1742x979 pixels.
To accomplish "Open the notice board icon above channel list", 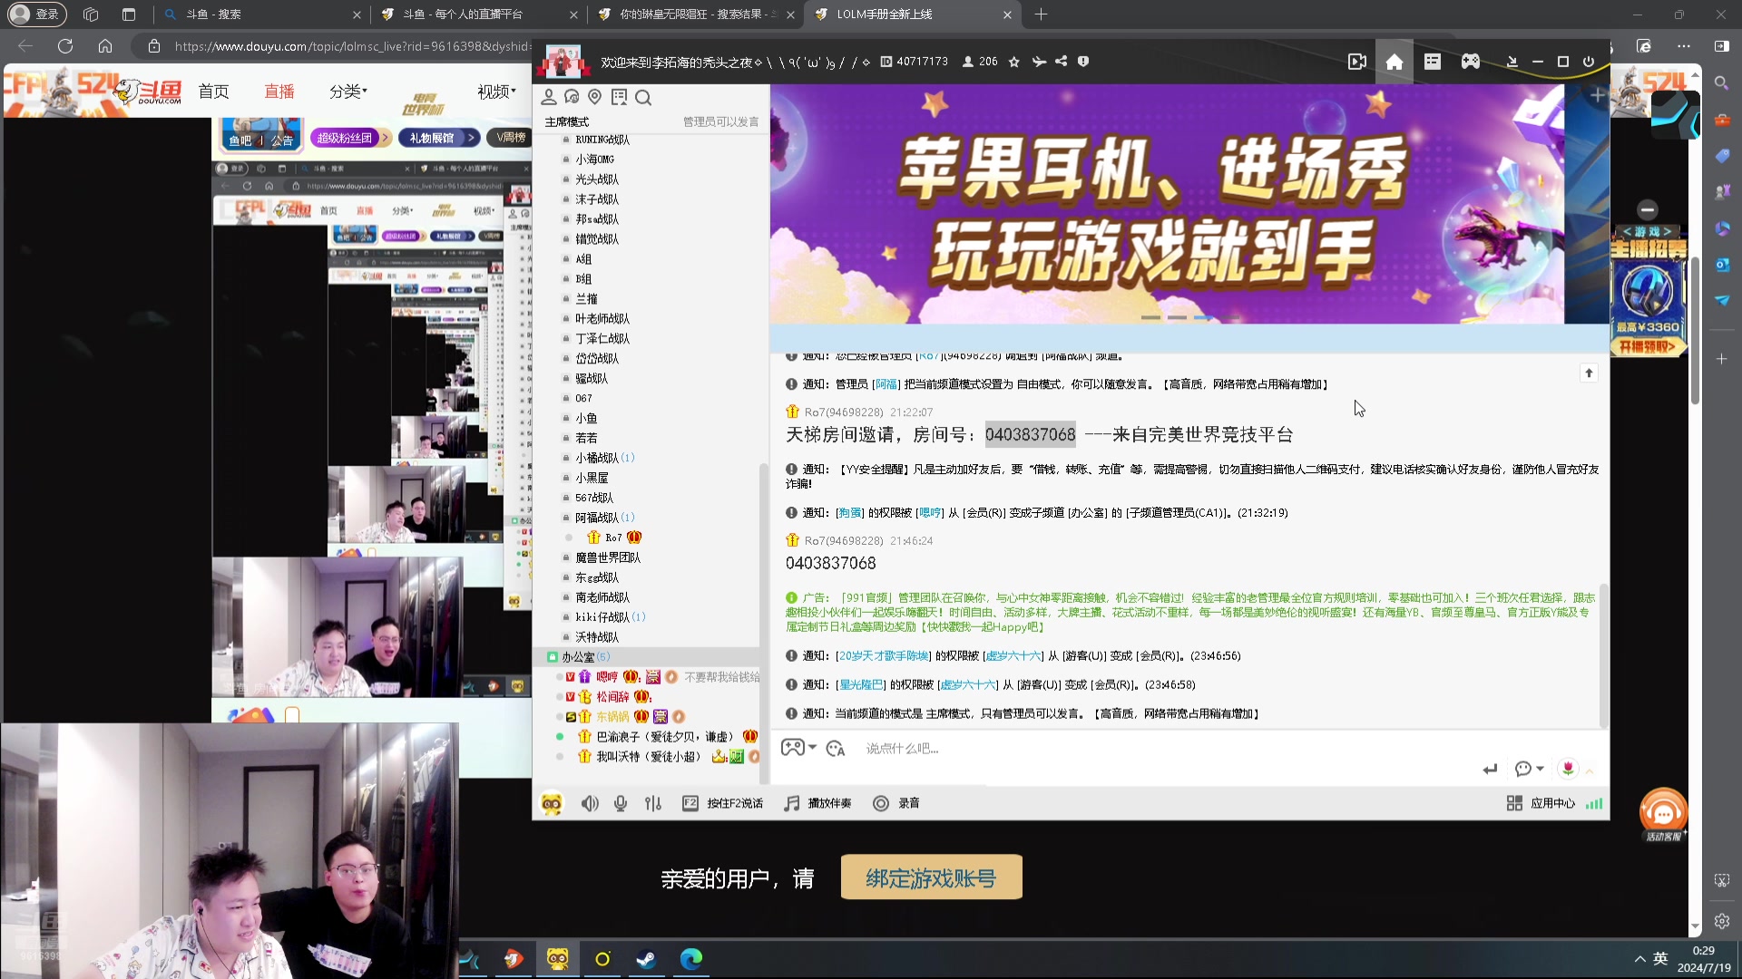I will tap(620, 97).
